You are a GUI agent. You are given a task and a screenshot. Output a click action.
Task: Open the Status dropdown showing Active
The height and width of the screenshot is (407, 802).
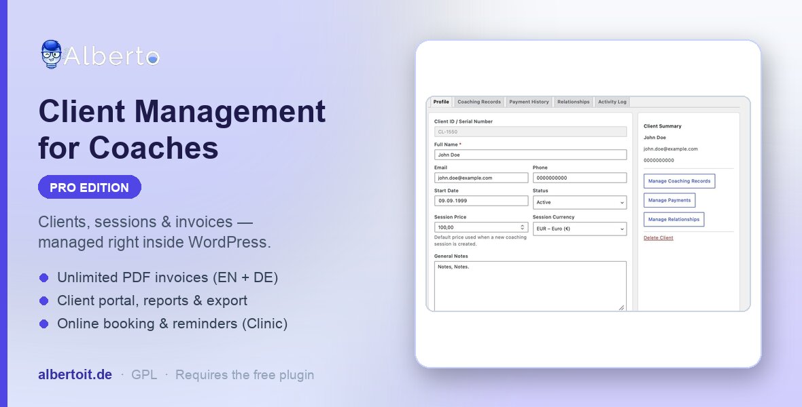pos(580,202)
